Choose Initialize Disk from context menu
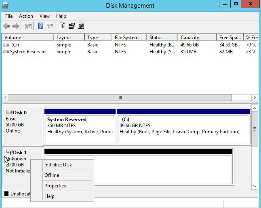The width and height of the screenshot is (261, 208). [x=58, y=165]
